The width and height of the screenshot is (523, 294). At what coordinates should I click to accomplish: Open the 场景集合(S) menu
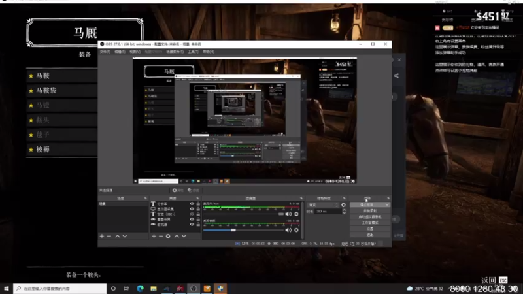pos(175,52)
